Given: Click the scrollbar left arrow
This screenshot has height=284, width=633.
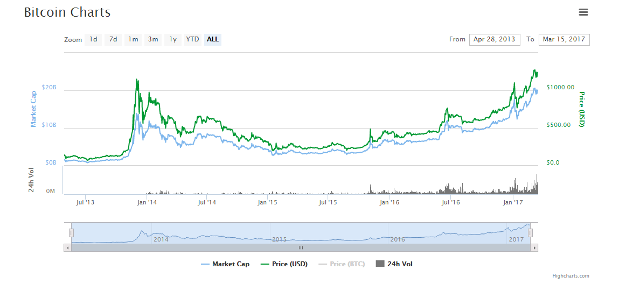Looking at the screenshot, I should 67,248.
